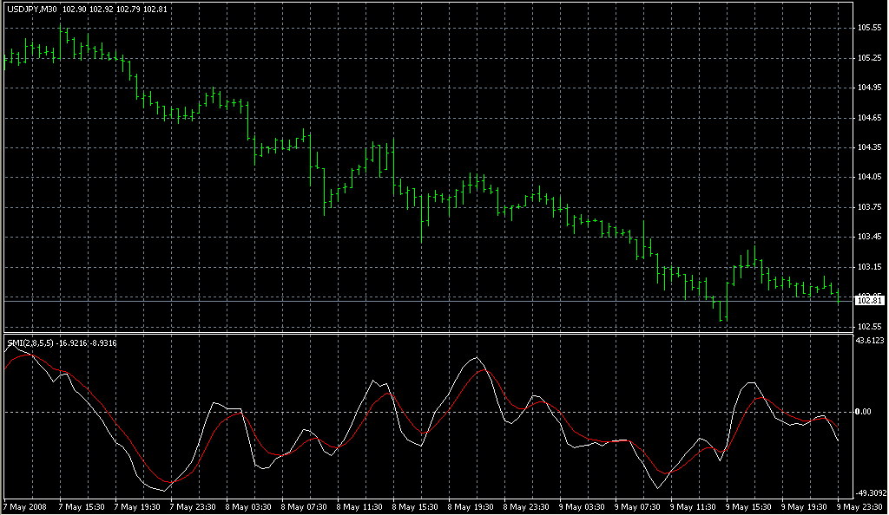The image size is (889, 515).
Task: Select the 0.00 indicator zero level label
Action: [x=863, y=412]
